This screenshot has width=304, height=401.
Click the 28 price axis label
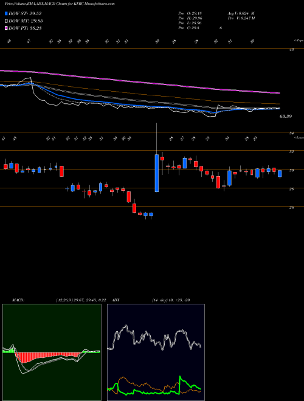(291, 189)
